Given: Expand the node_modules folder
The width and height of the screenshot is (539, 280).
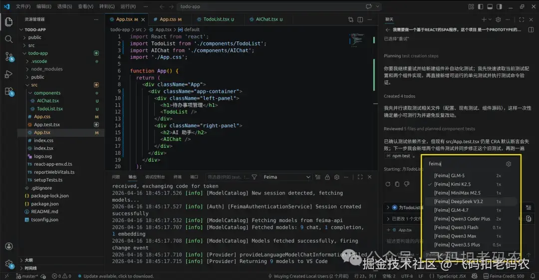Looking at the screenshot, I should tap(27, 69).
